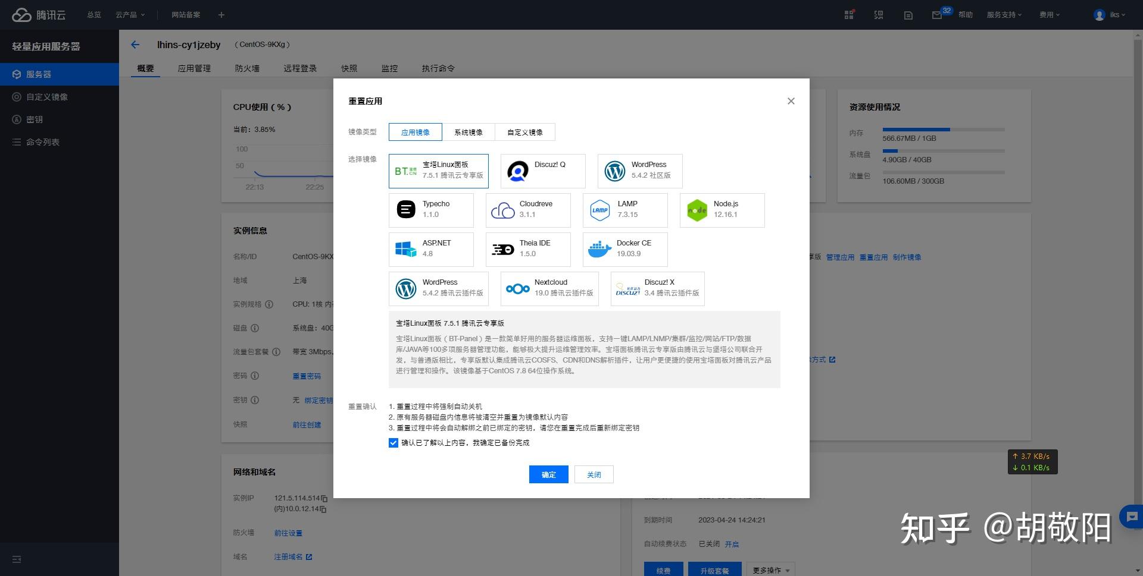Expand the 云产品 dropdown
The height and width of the screenshot is (576, 1143).
tap(130, 15)
